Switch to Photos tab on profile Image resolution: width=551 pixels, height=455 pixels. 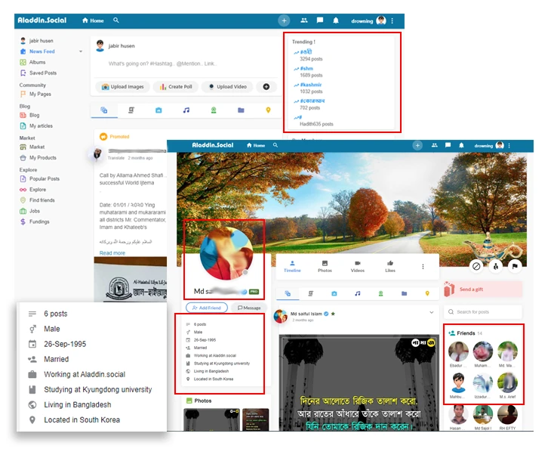tap(325, 267)
